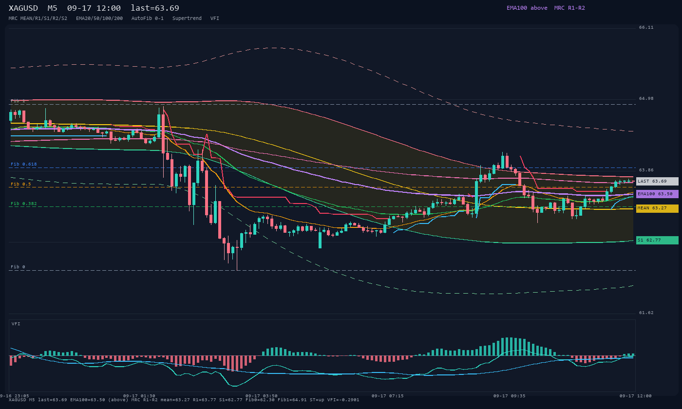Click the 63.86 price axis label

tap(646, 170)
